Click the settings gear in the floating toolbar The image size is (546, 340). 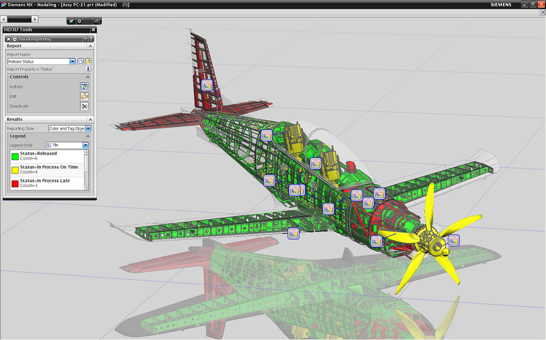(x=79, y=21)
